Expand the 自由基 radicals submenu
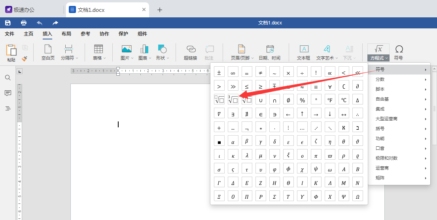 pos(399,99)
